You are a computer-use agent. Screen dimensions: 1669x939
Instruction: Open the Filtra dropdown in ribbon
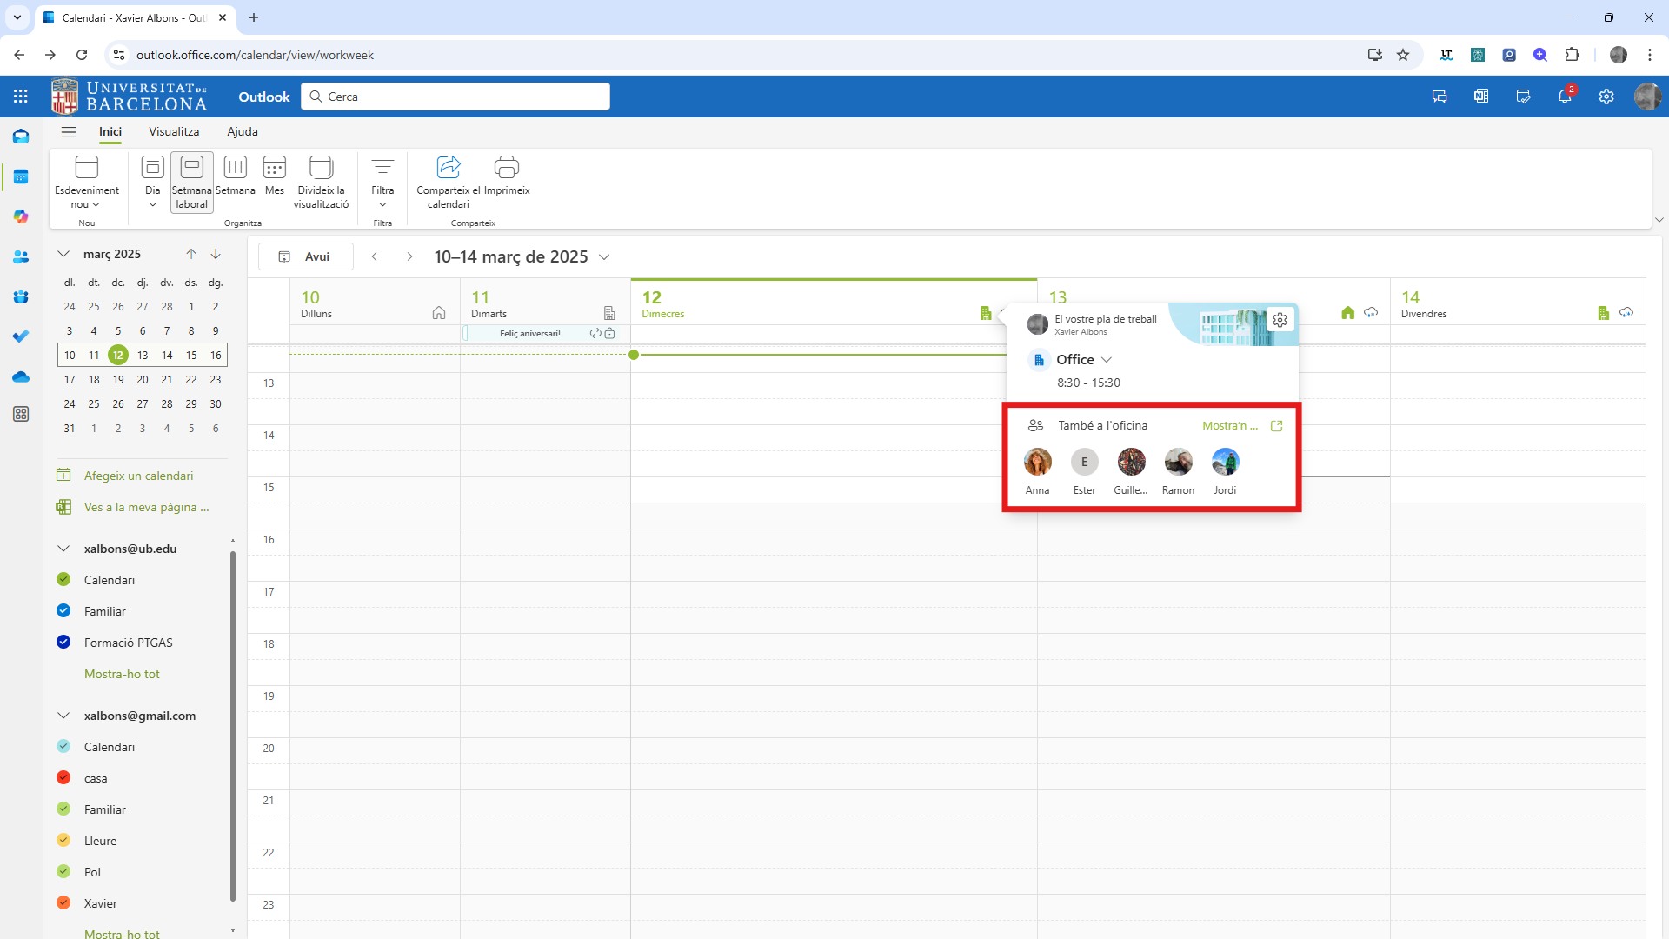[382, 181]
